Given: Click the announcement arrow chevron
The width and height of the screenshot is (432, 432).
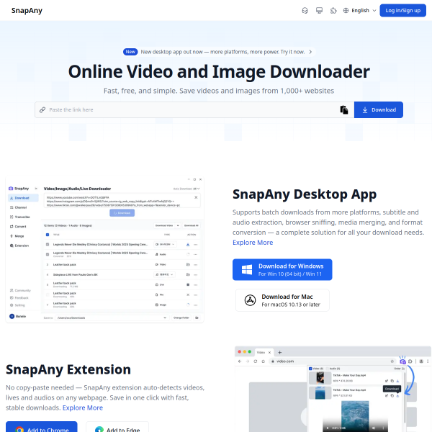Looking at the screenshot, I should pos(310,52).
